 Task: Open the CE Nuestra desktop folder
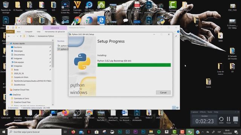pyautogui.click(x=18, y=6)
